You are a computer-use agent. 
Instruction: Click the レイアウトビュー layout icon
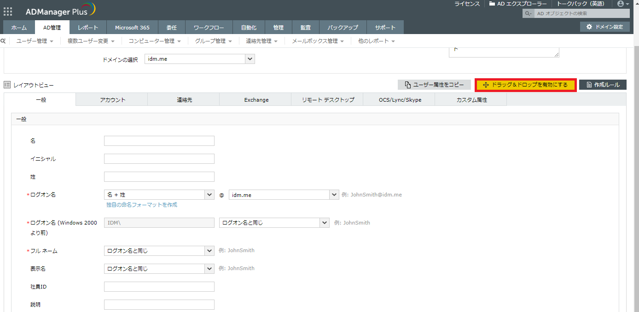pyautogui.click(x=7, y=85)
